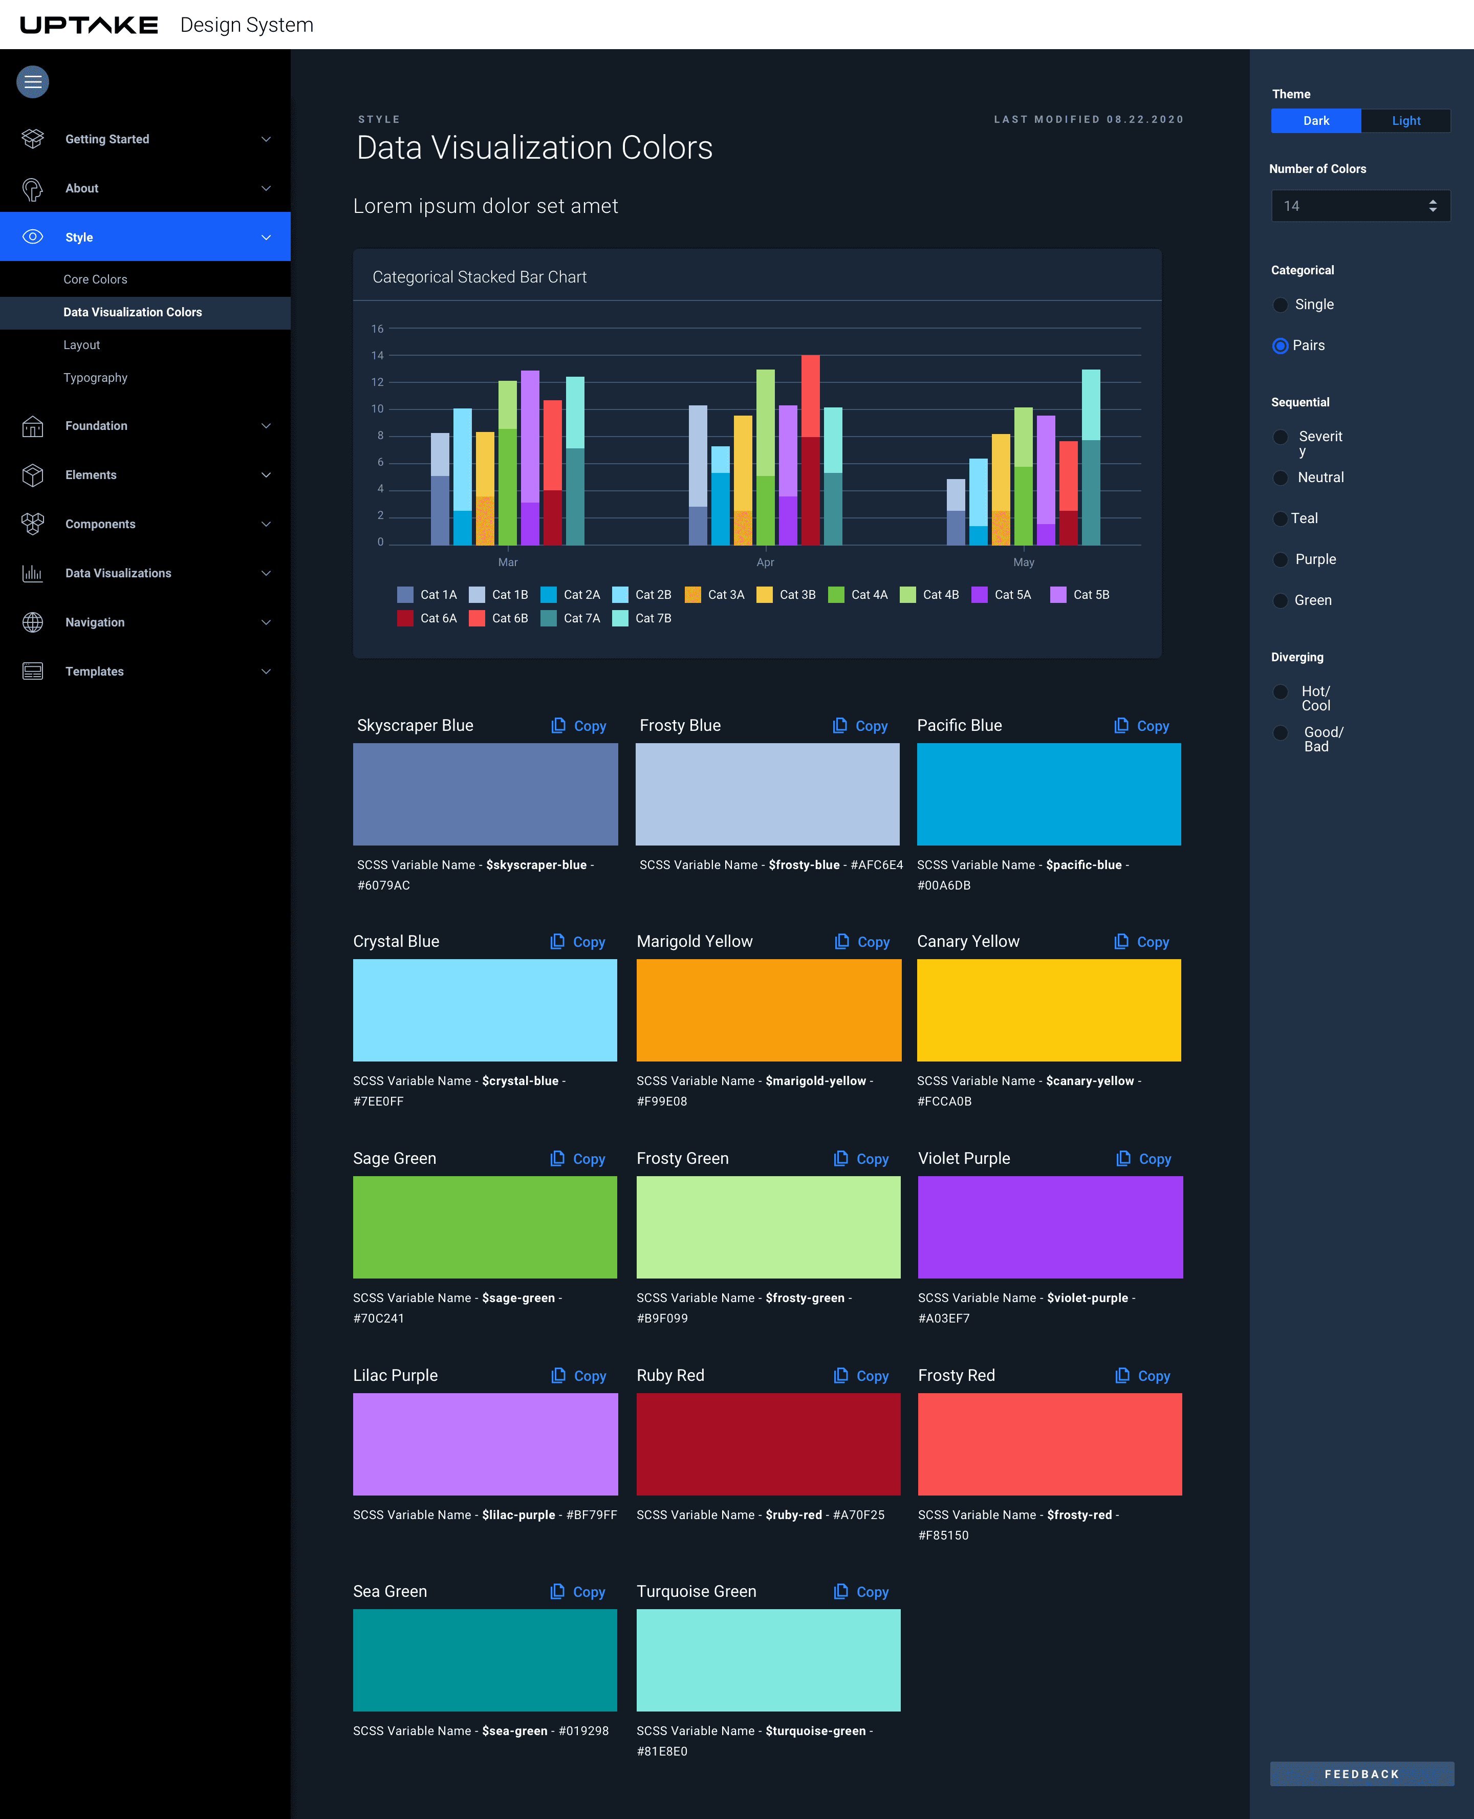
Task: Expand the Foundation section chevron
Action: coord(266,425)
